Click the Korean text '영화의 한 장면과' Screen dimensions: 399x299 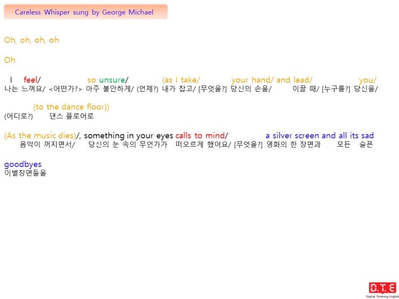coord(293,144)
